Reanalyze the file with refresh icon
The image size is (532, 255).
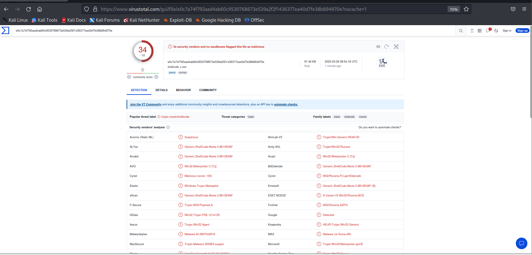point(387,46)
